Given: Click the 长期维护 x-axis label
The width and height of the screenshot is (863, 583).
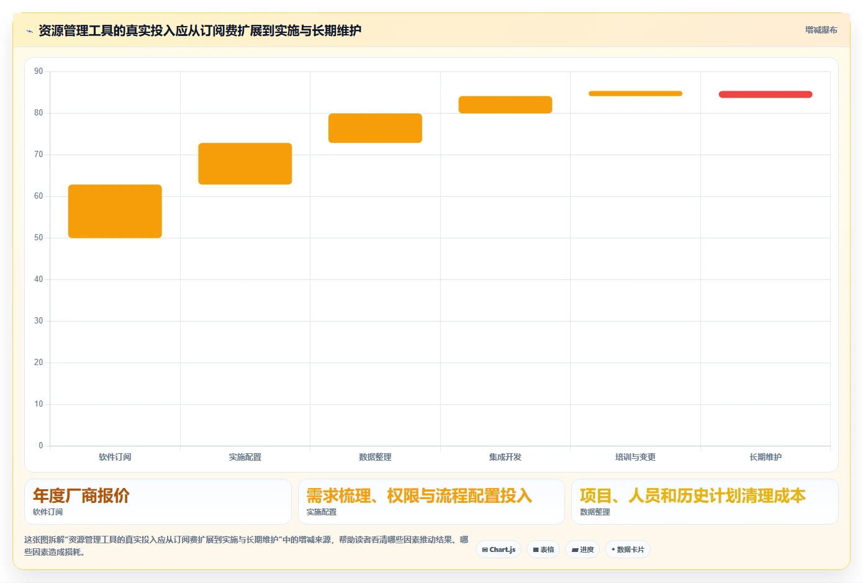Looking at the screenshot, I should [x=766, y=457].
